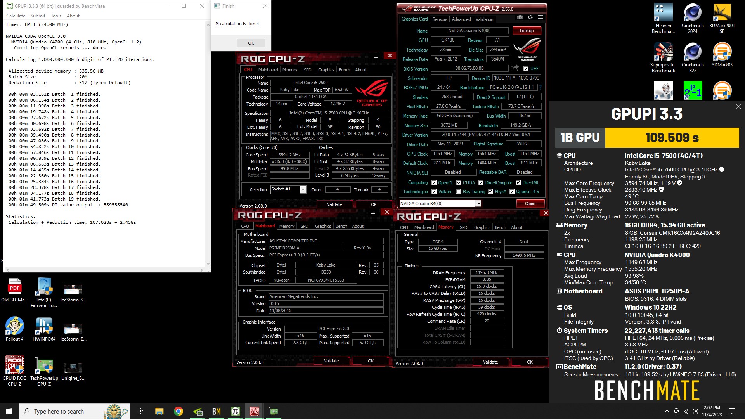Open Google Chrome from taskbar

coord(178,411)
